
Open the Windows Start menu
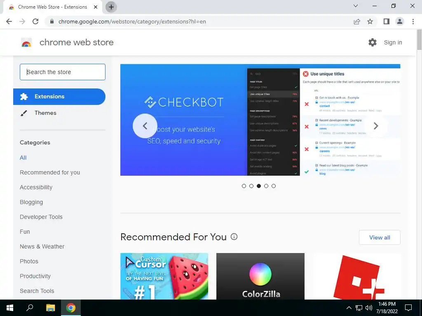10,308
